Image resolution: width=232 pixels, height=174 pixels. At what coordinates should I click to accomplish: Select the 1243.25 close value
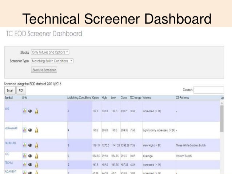coord(125,145)
